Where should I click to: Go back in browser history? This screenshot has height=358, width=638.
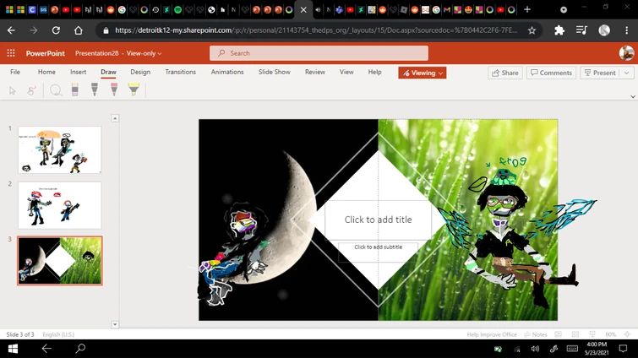11,30
